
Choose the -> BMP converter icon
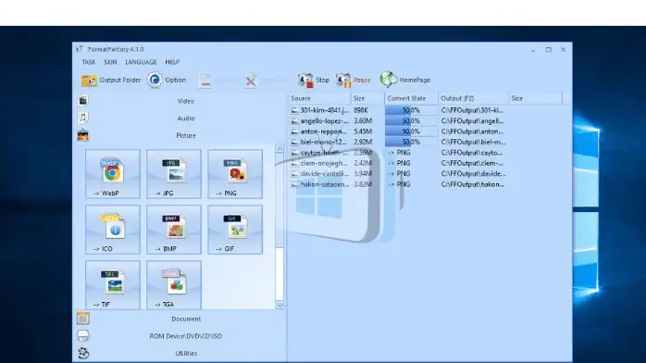174,230
